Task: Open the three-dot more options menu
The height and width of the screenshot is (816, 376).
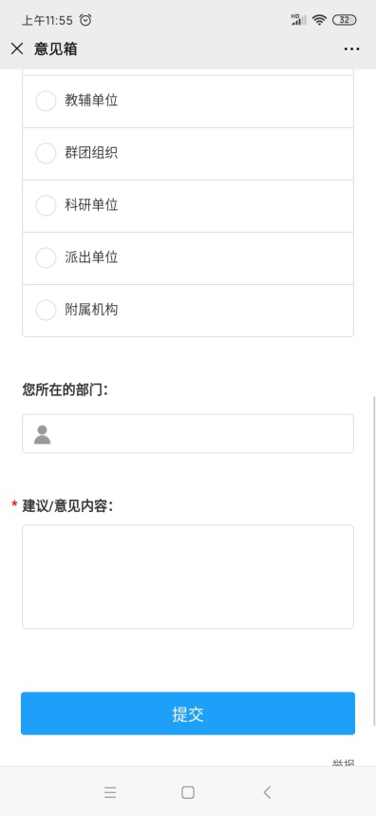Action: pyautogui.click(x=351, y=48)
